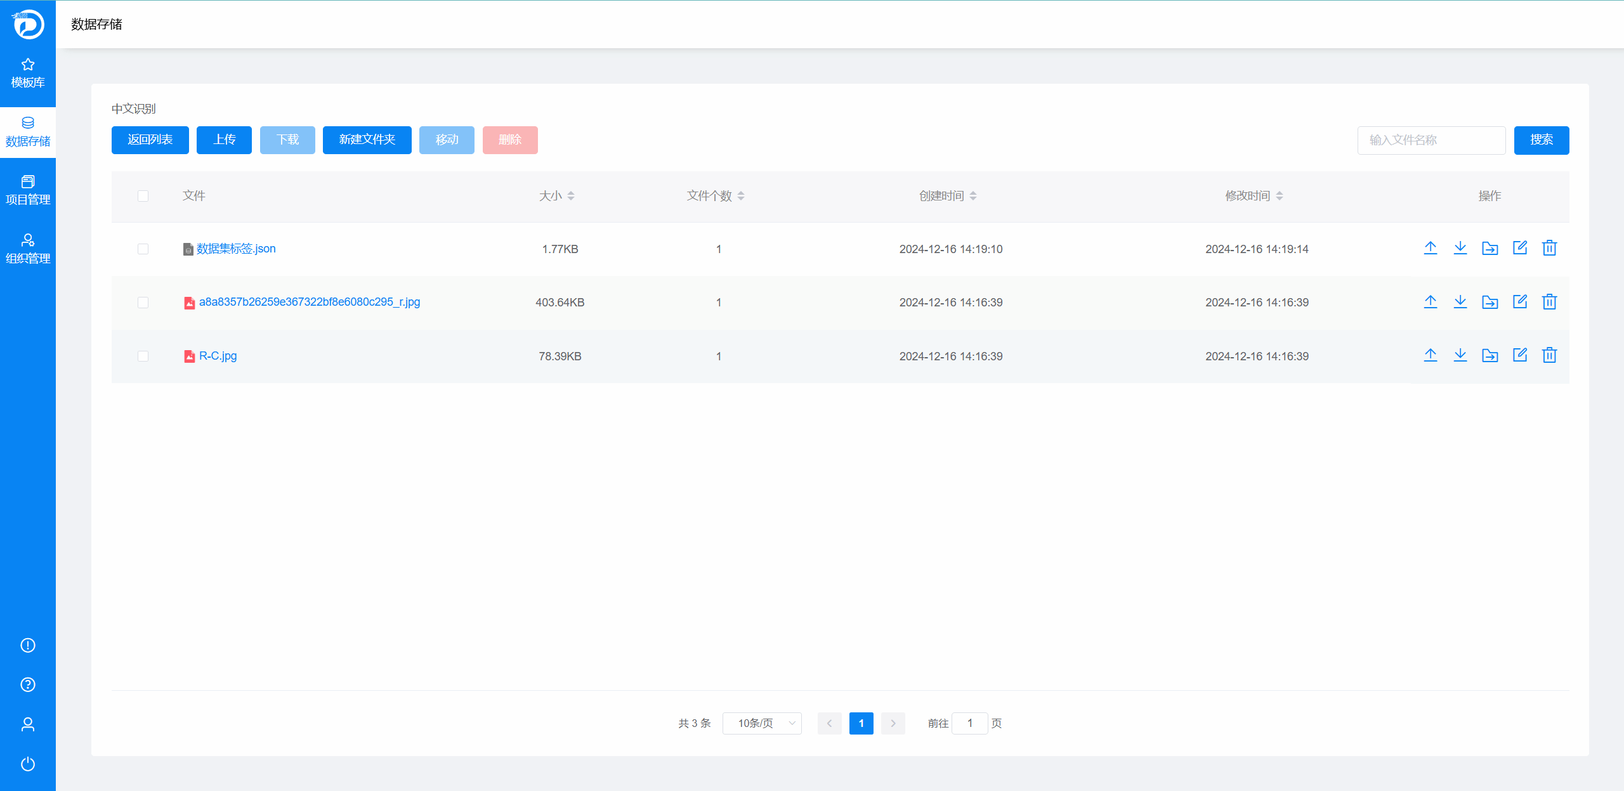Click trash icon for a8a8357b...r.jpg row
Screen dimensions: 1624x791
click(1550, 302)
